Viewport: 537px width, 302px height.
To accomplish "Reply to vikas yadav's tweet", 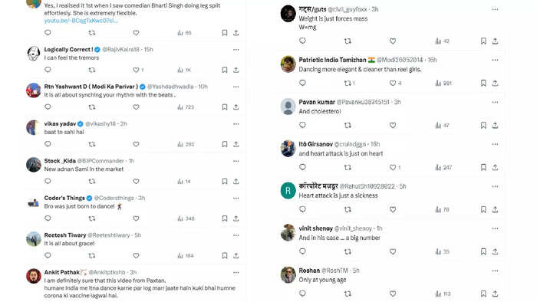I will coord(48,144).
